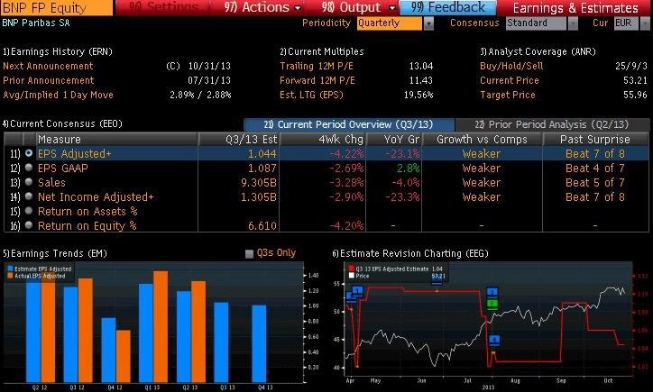
Task: Click the white Price legend swatch
Action: click(352, 276)
